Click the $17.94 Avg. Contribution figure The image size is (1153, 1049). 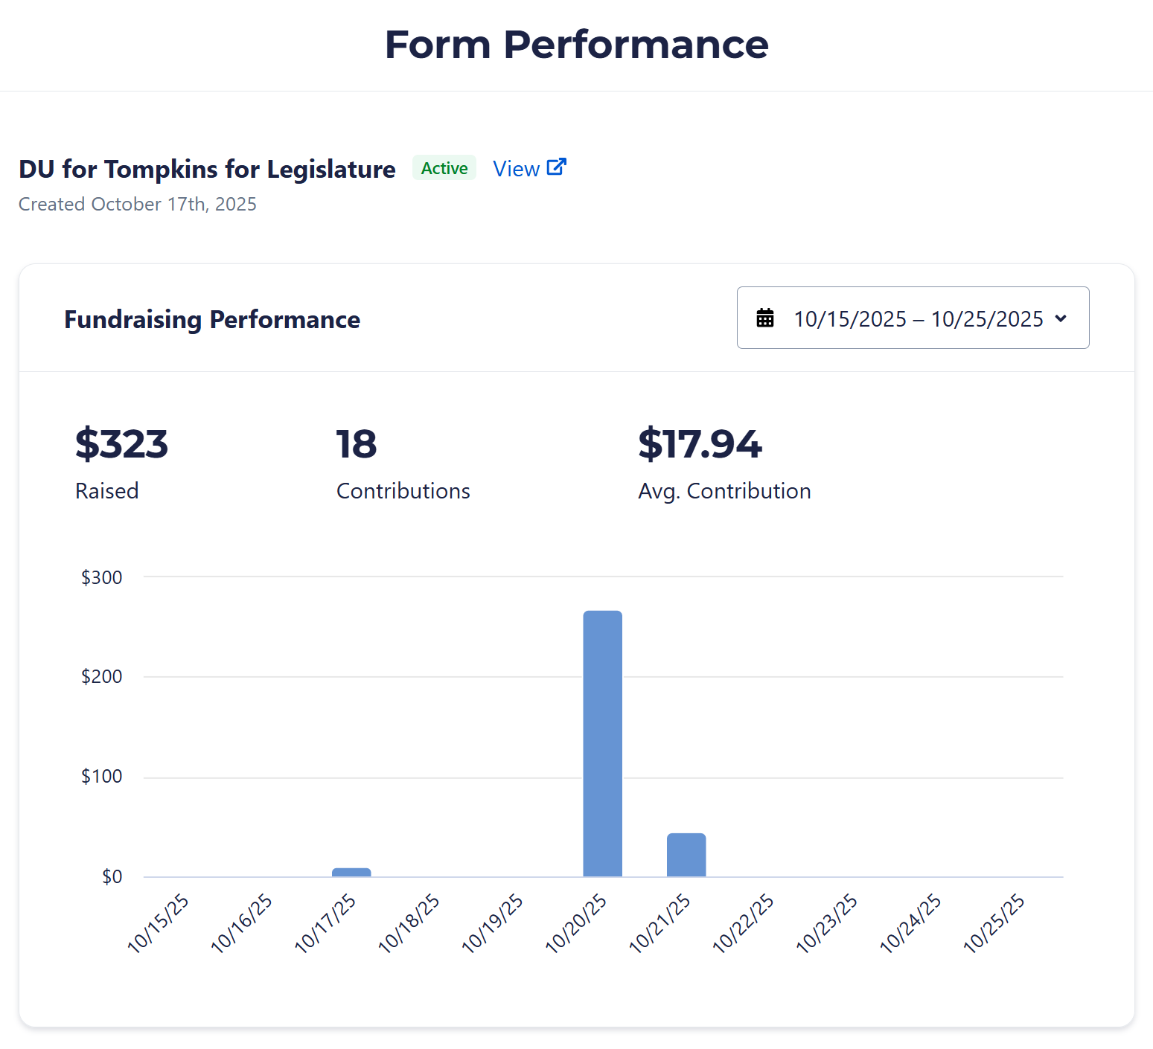(x=700, y=444)
